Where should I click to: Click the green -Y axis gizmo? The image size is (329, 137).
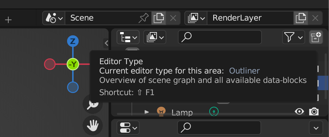point(73,64)
